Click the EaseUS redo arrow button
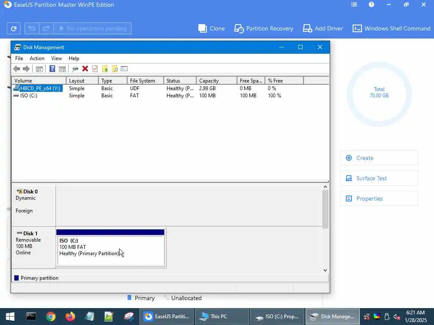Image resolution: width=434 pixels, height=325 pixels. click(46, 28)
